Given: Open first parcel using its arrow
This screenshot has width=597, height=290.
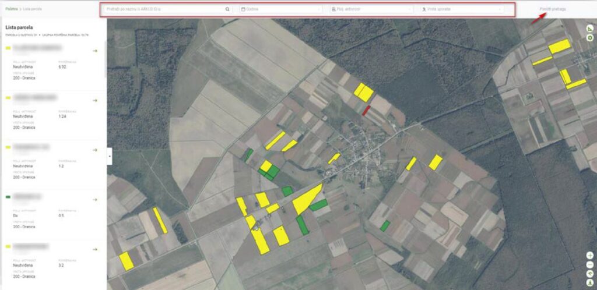Looking at the screenshot, I should [95, 51].
